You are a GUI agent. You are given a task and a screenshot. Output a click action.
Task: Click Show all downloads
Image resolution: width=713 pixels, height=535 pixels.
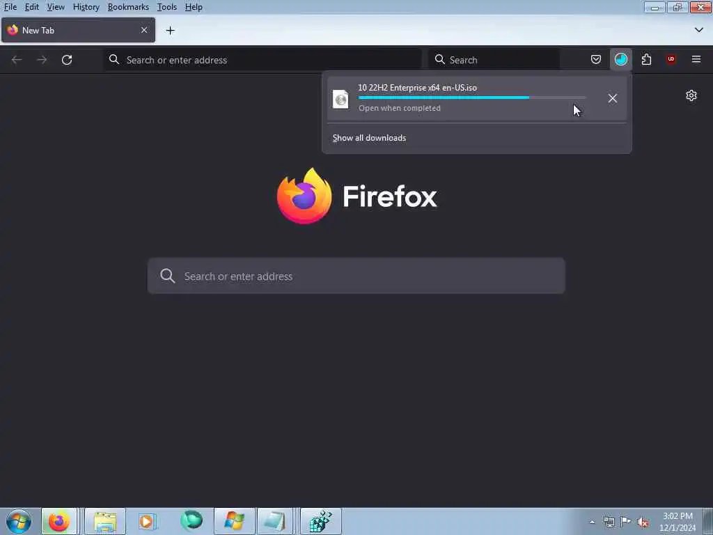(x=369, y=138)
